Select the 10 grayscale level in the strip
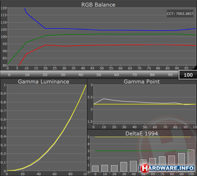 point(27,75)
